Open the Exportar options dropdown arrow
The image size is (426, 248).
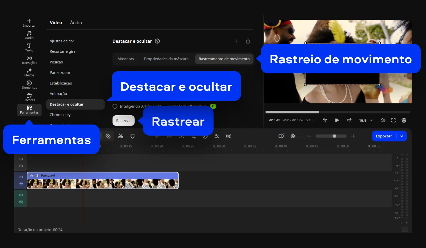point(402,136)
